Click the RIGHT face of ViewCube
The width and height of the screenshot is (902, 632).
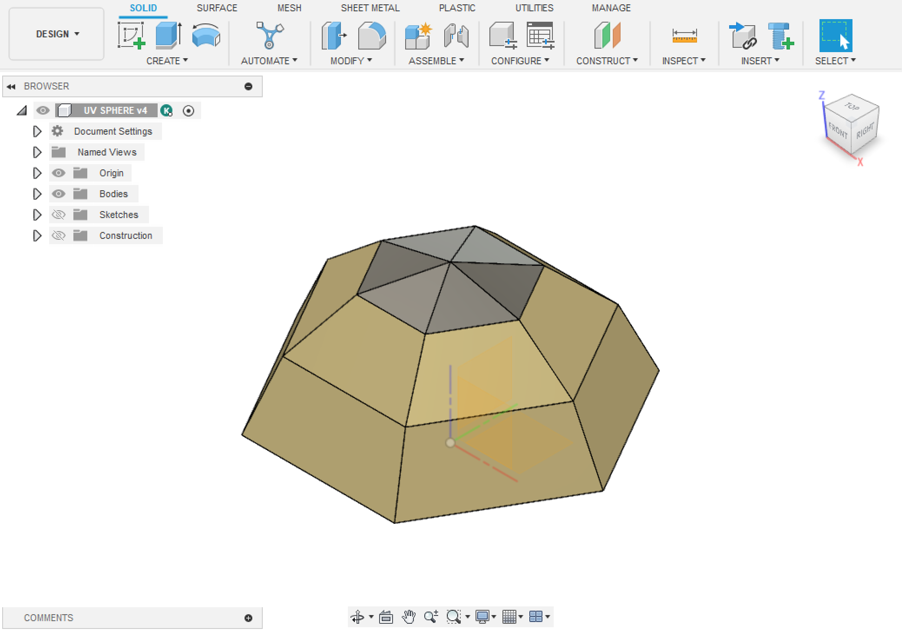[865, 130]
